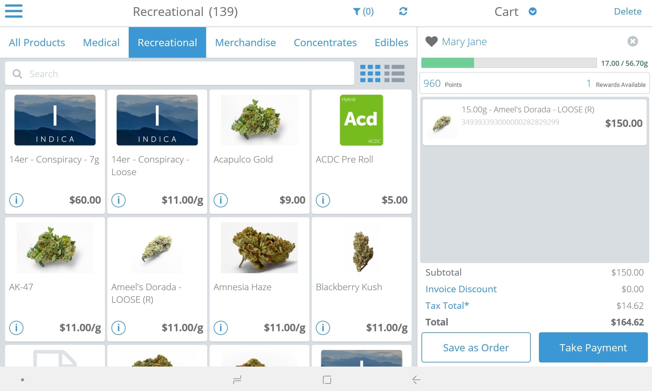
Task: Click Save as Order
Action: (476, 347)
